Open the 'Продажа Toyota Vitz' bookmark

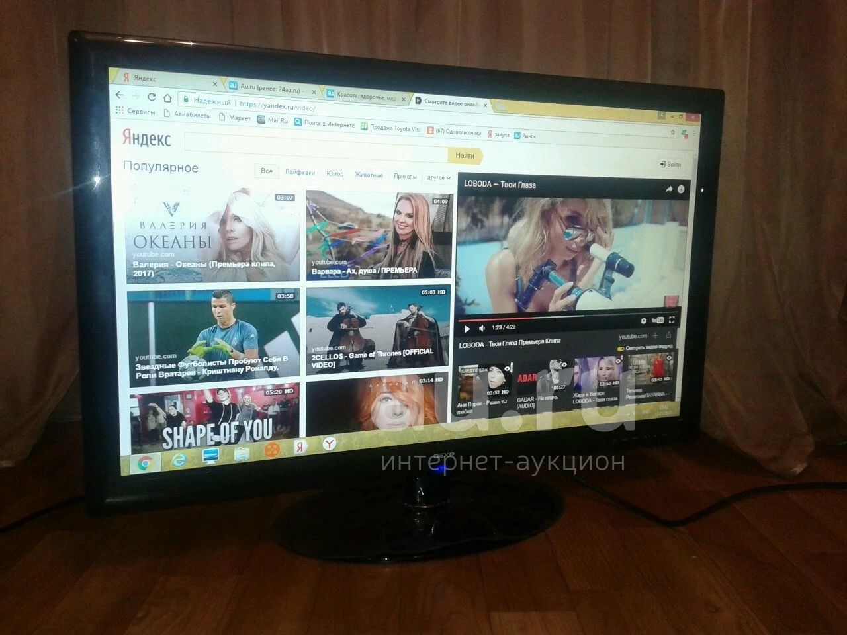[x=390, y=128]
